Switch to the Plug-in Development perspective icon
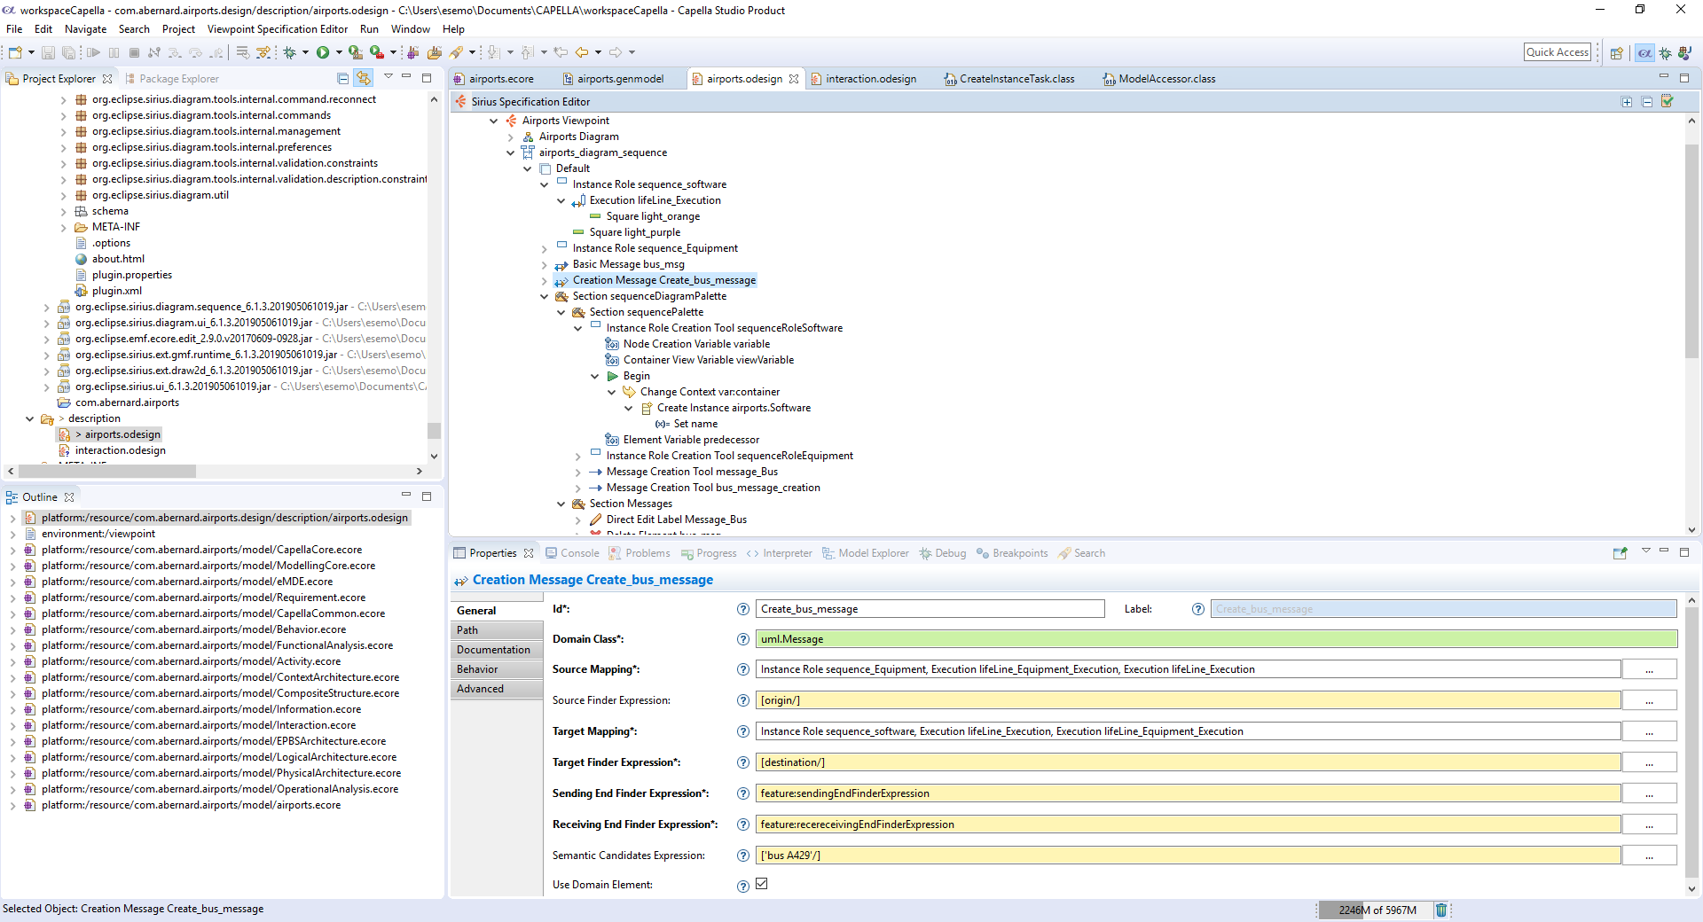 pos(1684,53)
